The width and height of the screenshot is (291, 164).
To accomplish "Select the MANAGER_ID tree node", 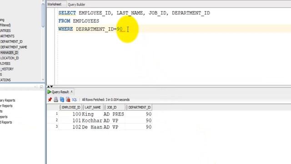I will pyautogui.click(x=9, y=53).
